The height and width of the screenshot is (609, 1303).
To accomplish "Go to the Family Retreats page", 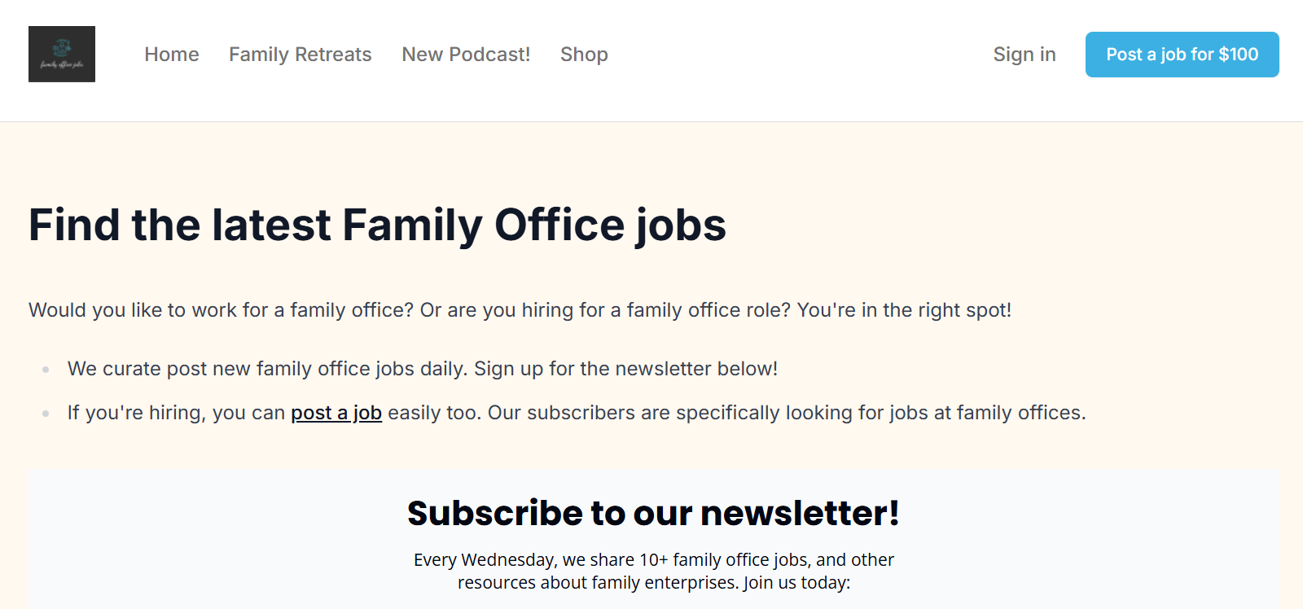I will coord(300,55).
